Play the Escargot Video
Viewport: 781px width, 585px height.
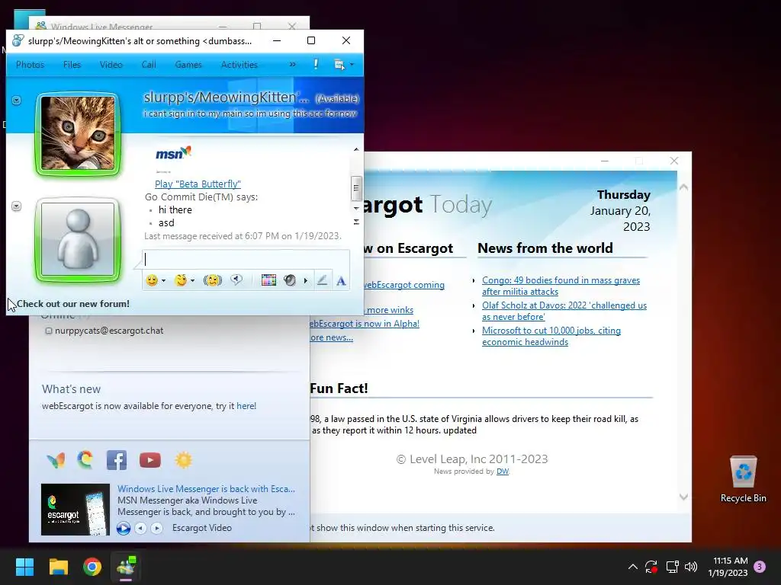pyautogui.click(x=124, y=528)
